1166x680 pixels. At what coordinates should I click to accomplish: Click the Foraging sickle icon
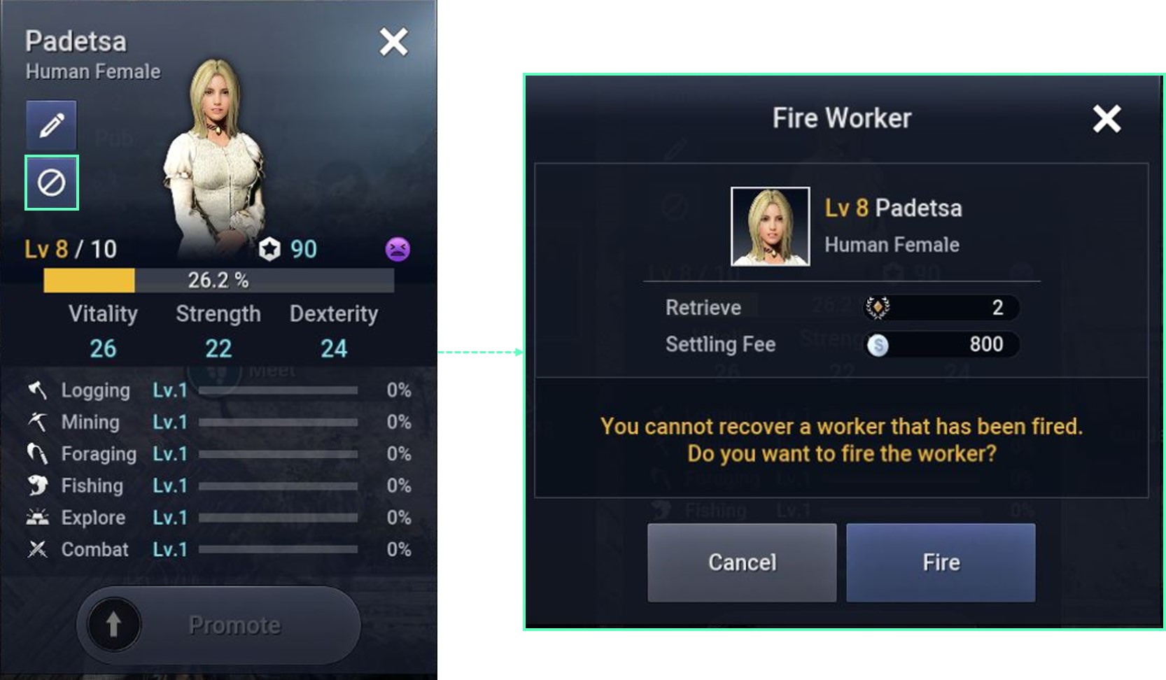[x=37, y=454]
